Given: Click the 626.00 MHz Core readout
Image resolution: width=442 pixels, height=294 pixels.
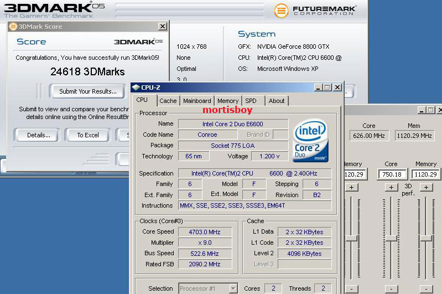Looking at the screenshot, I should coord(369,136).
